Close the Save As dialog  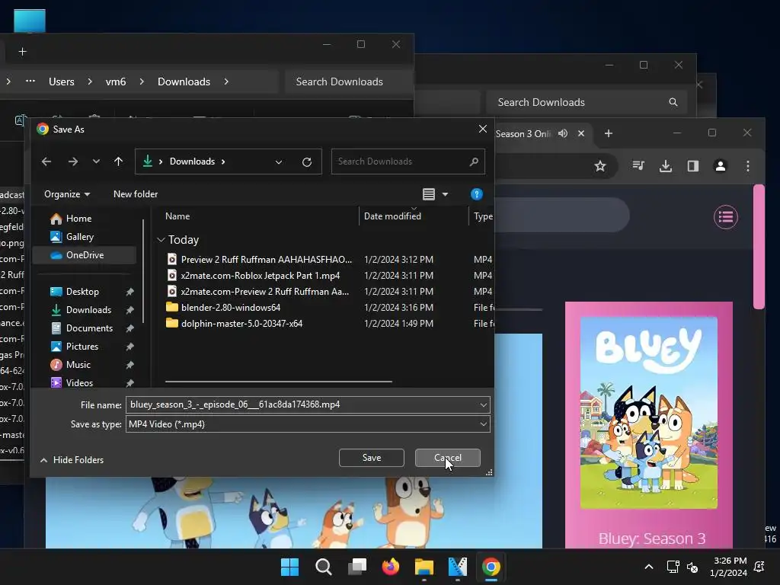pos(482,129)
